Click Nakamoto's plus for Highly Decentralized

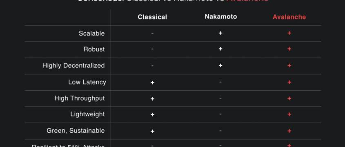click(x=220, y=66)
